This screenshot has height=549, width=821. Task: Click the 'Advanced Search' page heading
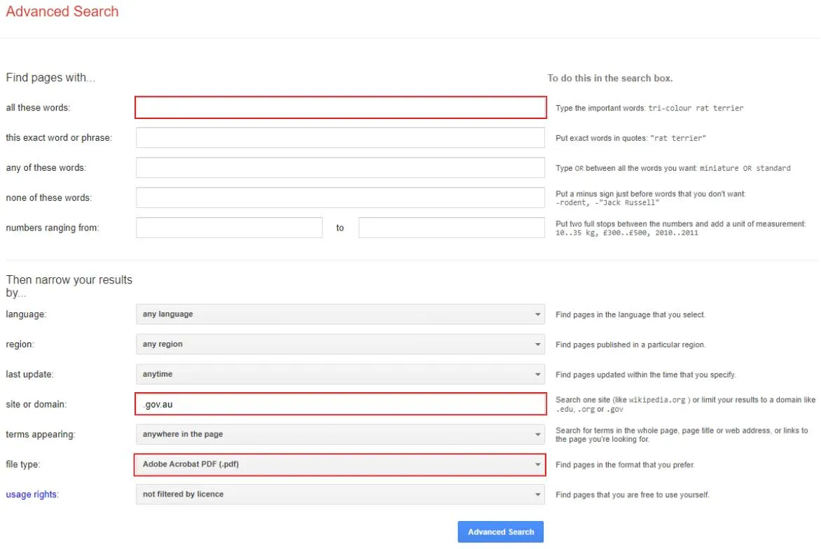[x=62, y=11]
